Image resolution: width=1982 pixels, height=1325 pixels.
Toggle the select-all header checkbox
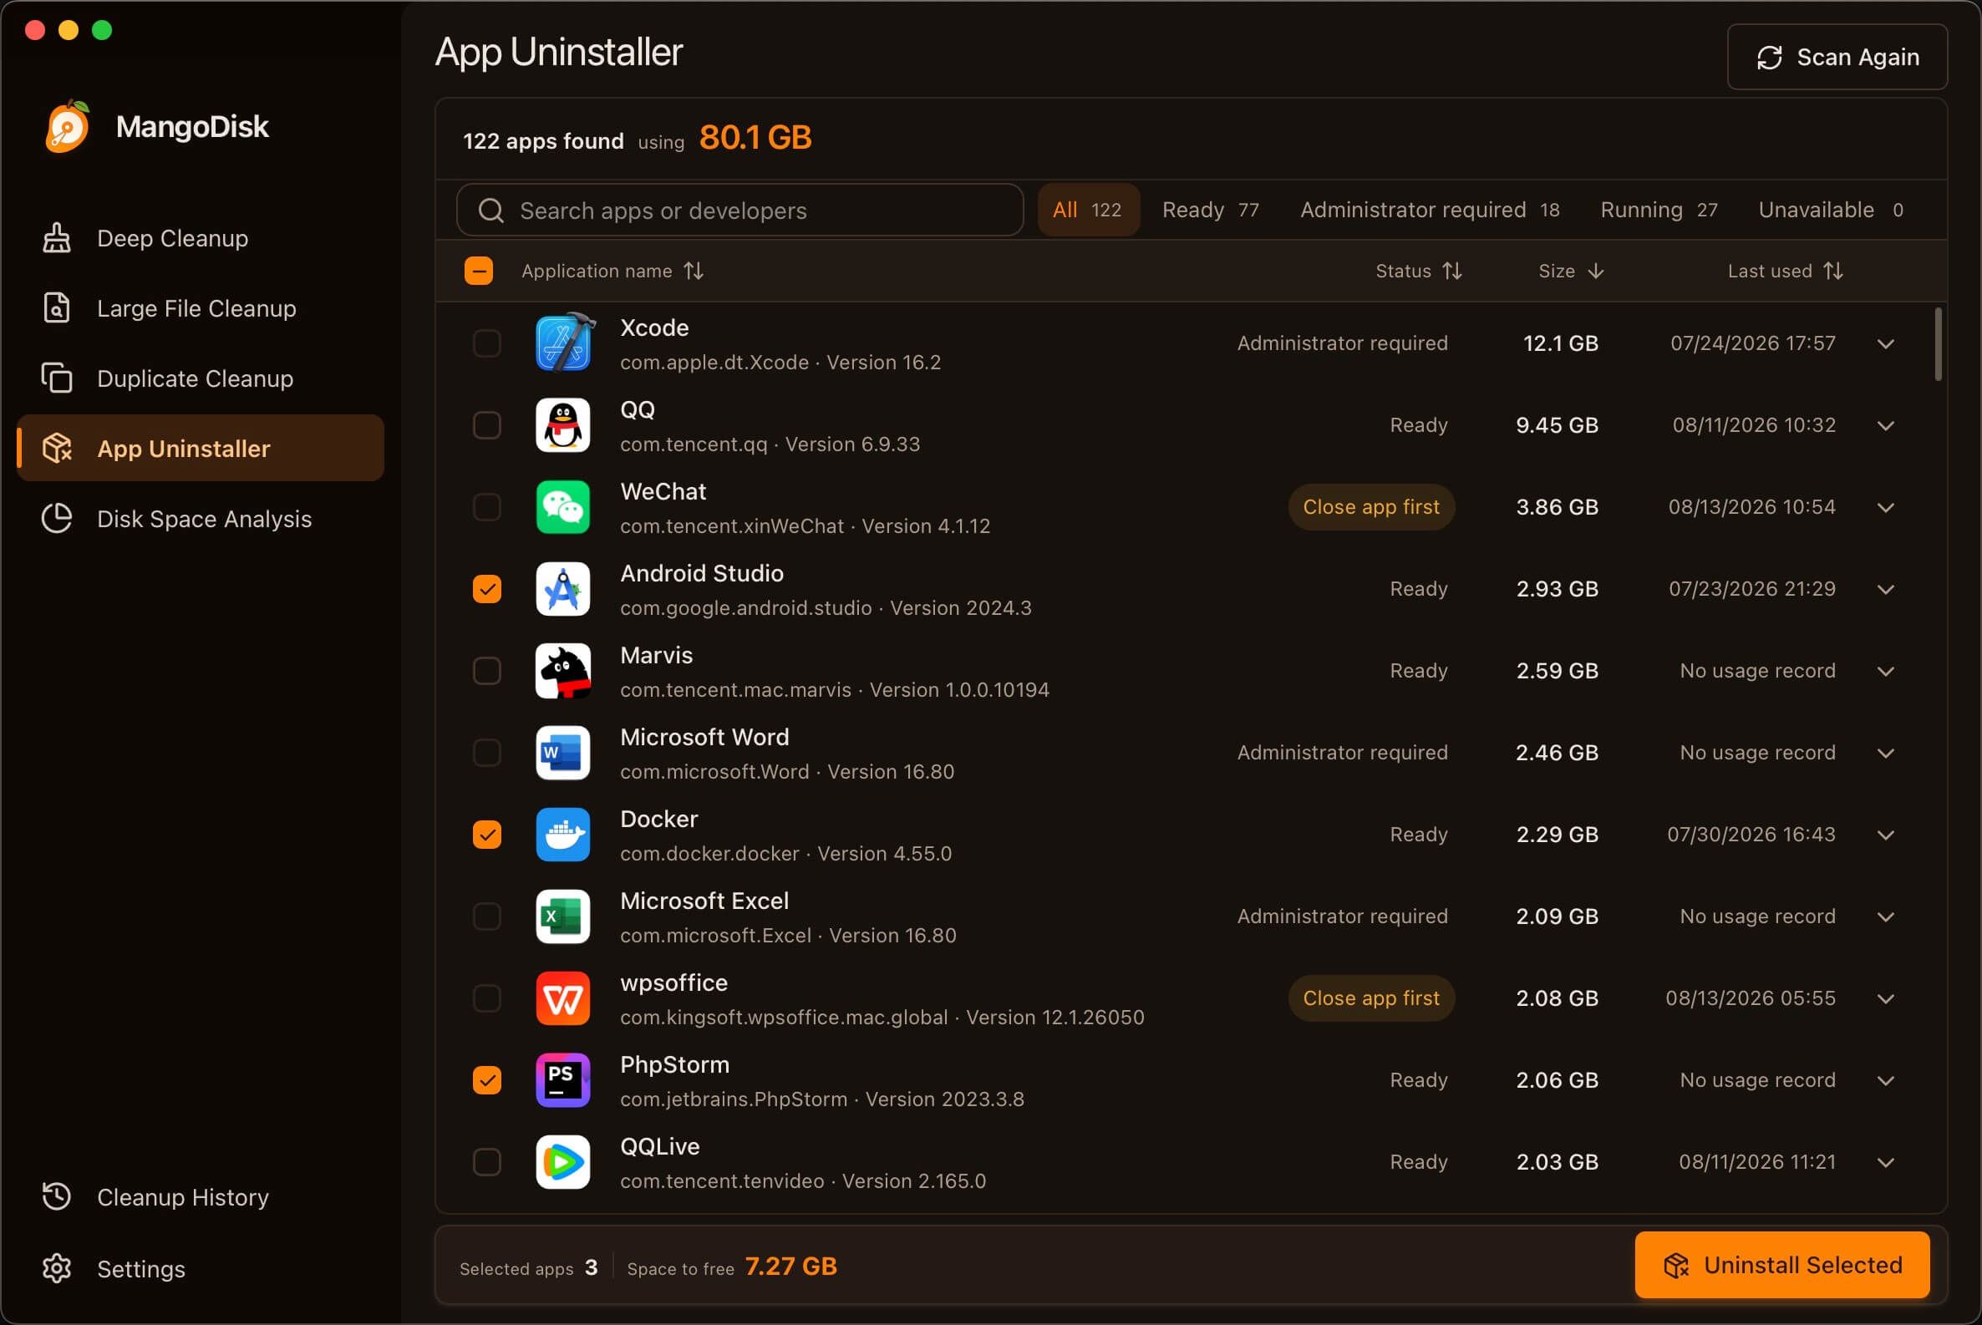pos(479,272)
